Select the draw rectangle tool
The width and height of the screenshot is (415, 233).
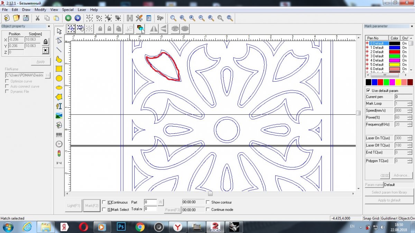(x=59, y=69)
